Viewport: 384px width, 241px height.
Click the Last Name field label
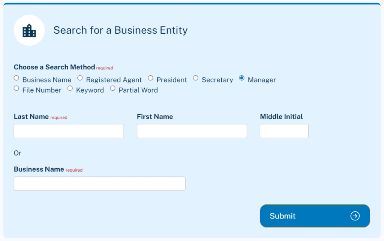click(x=31, y=117)
